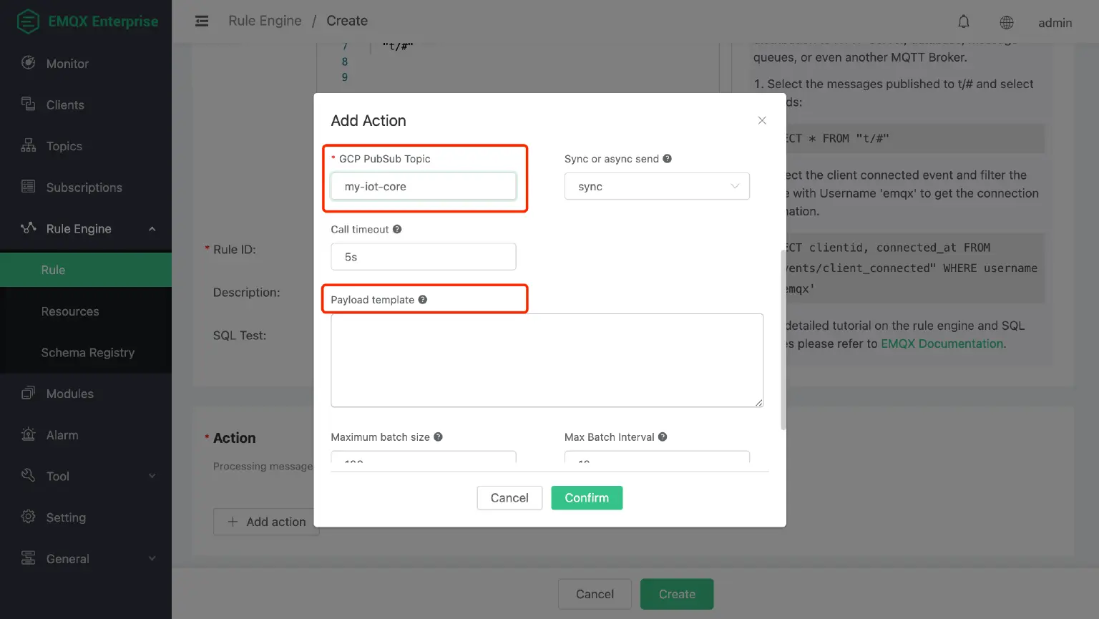This screenshot has width=1099, height=619.
Task: View Subscriptions via its sidebar icon
Action: pos(28,187)
